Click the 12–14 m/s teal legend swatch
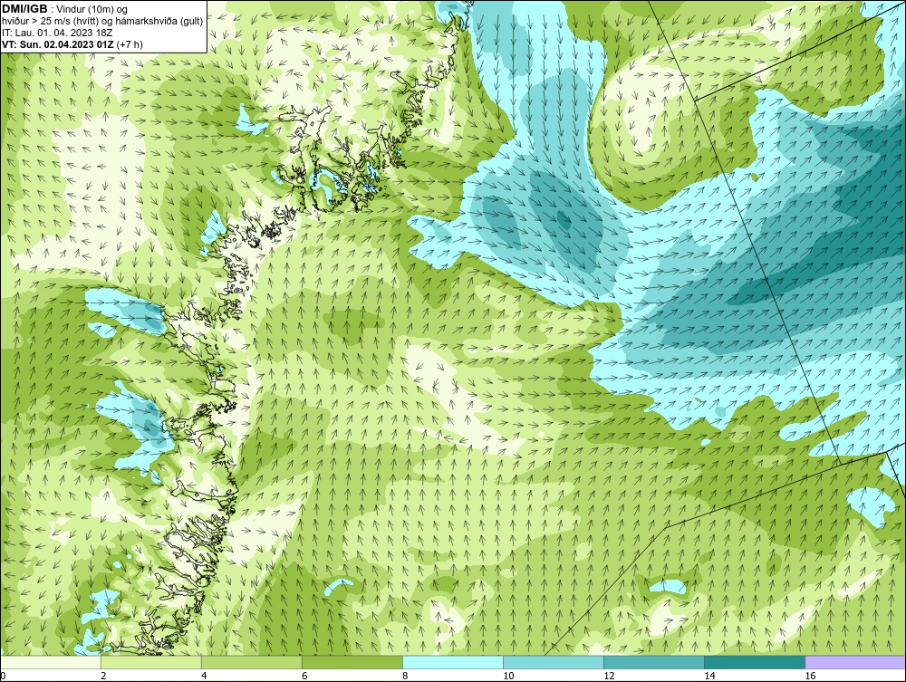 (x=654, y=662)
